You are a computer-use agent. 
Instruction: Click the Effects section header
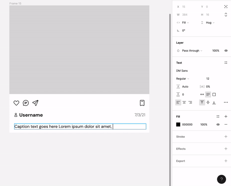[181, 149]
